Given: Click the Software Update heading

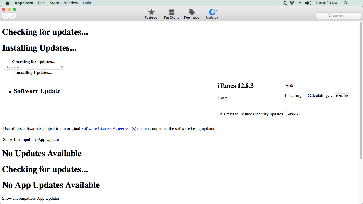Looking at the screenshot, I should pyautogui.click(x=37, y=91).
